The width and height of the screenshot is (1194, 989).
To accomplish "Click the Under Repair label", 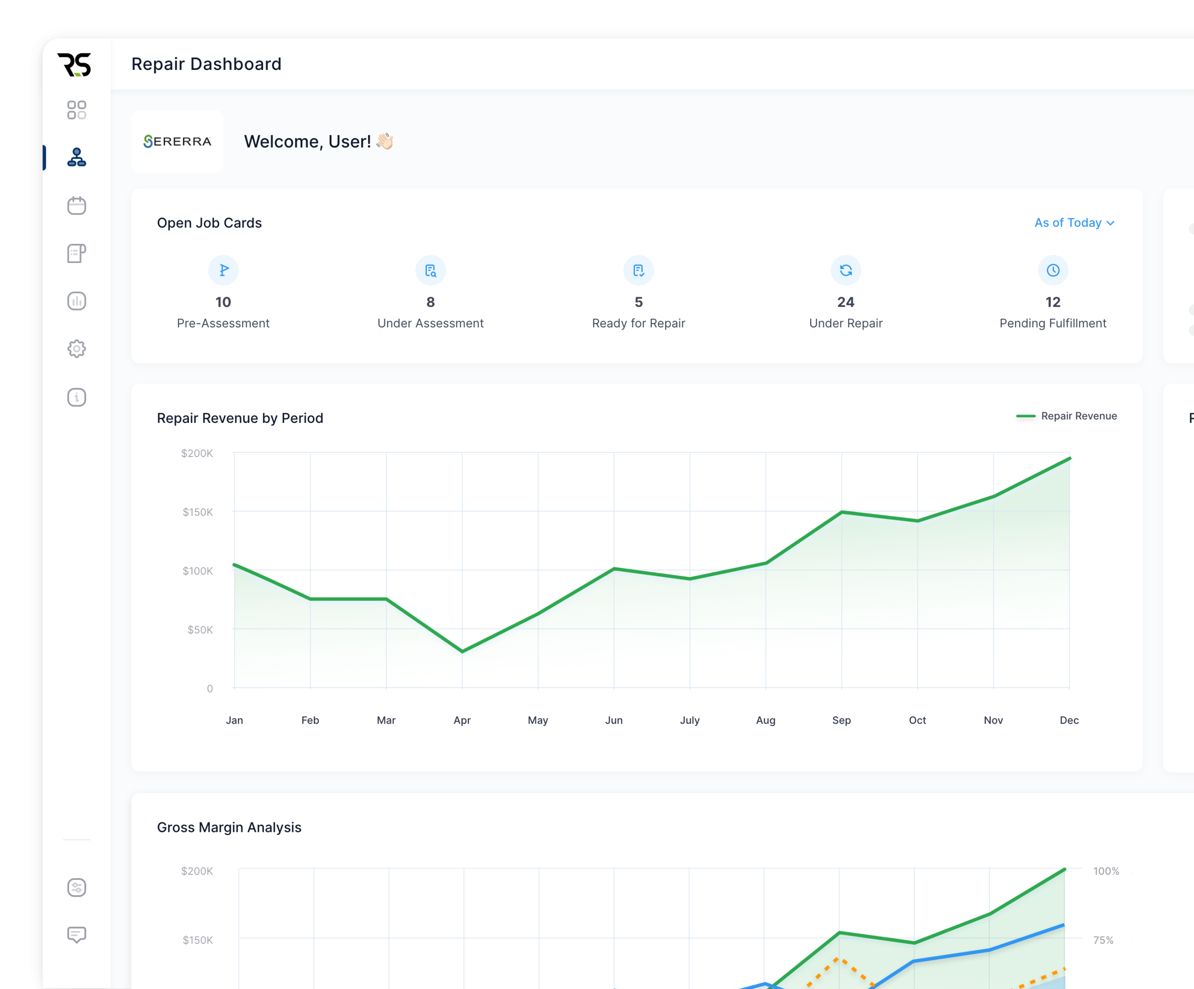I will (846, 323).
